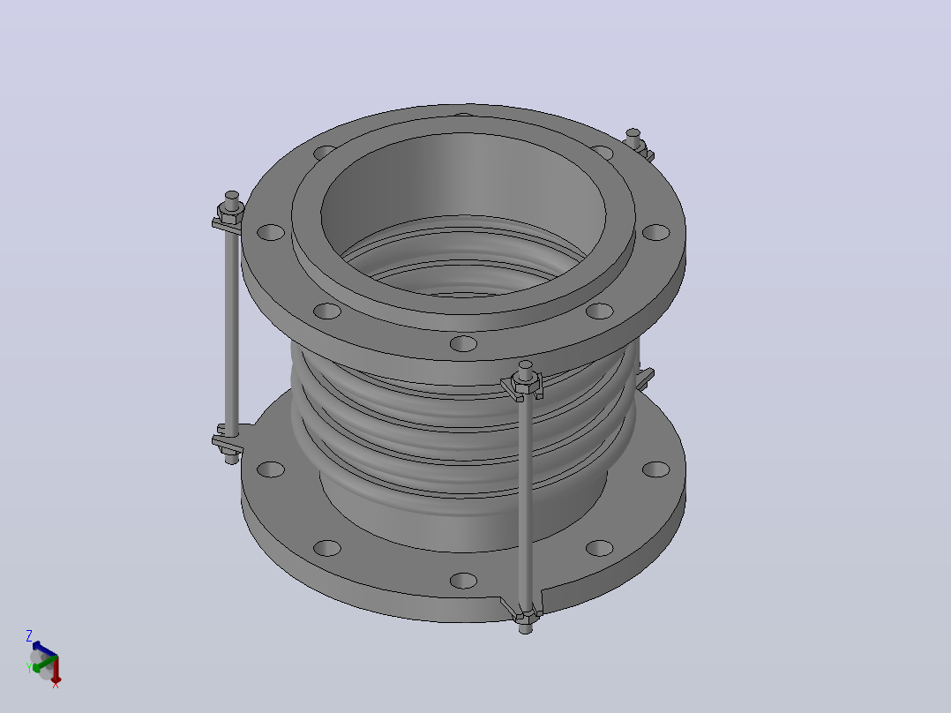The image size is (951, 713).
Task: Click the green Y axis of the orientation triad
Action: pyautogui.click(x=44, y=664)
